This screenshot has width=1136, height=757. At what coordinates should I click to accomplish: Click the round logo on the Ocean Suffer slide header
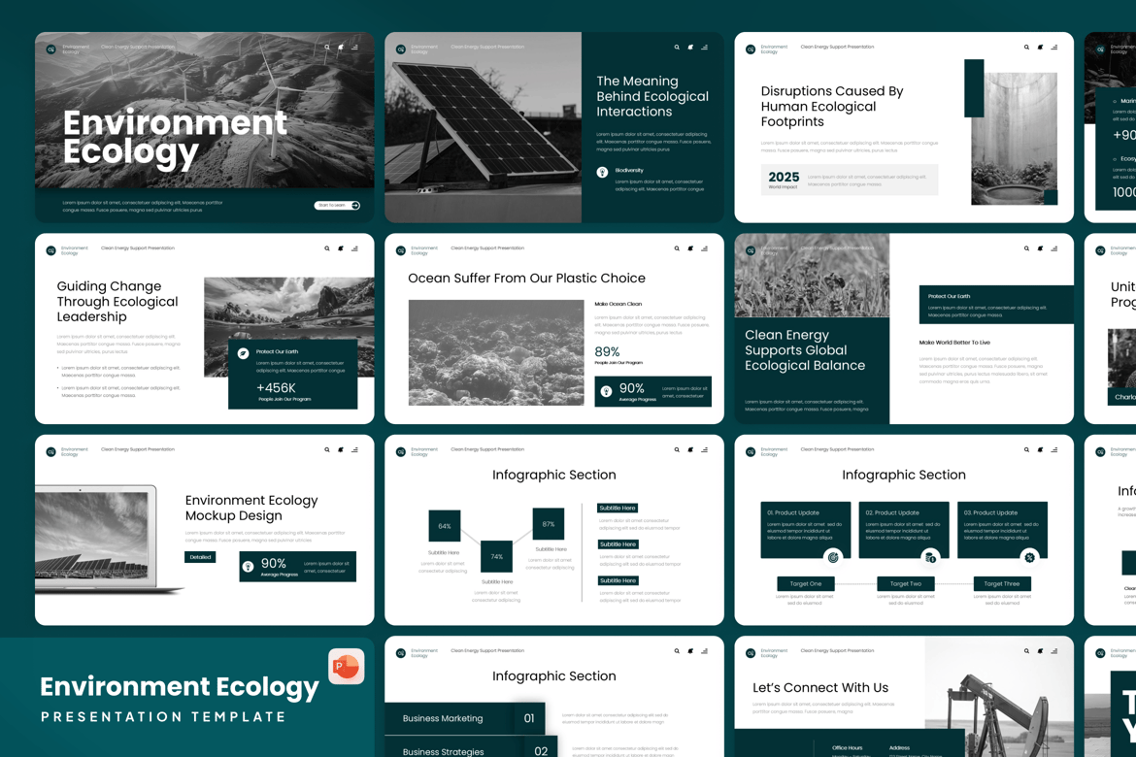pos(401,250)
